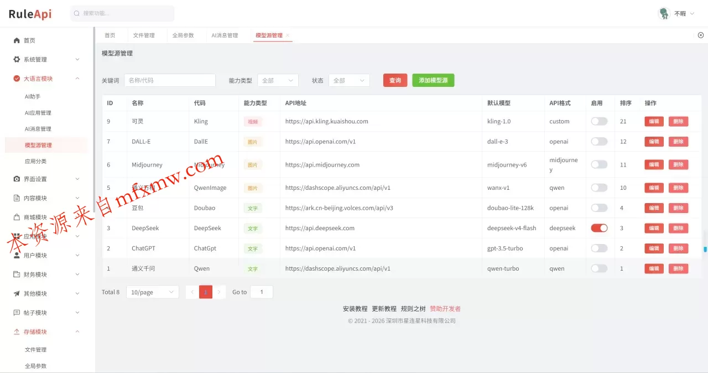Screen dimensions: 708x373
Task: Click the star icon for 其他模块
Action: click(17, 293)
